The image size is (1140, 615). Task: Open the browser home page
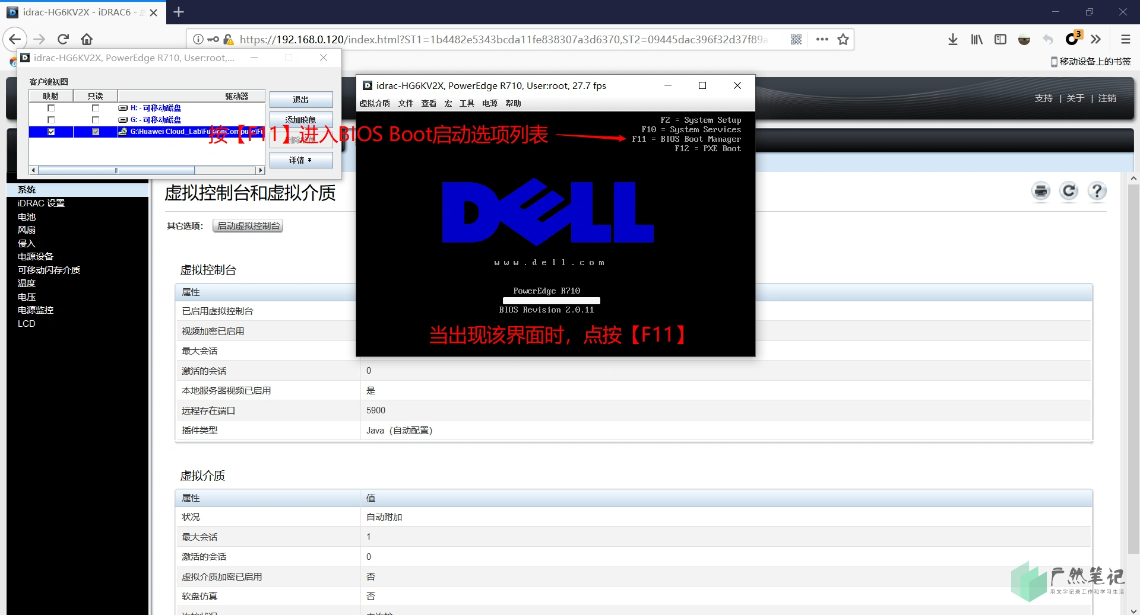[x=87, y=39]
